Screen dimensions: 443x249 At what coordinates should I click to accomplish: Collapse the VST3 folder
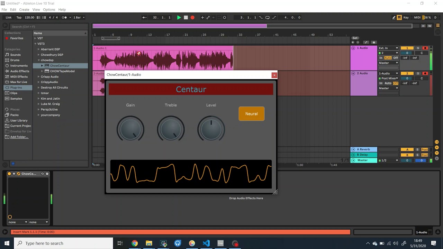coord(35,44)
